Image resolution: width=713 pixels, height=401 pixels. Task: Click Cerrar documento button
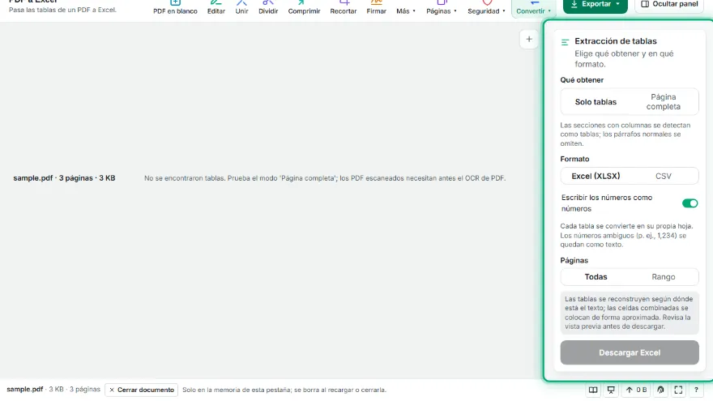142,390
